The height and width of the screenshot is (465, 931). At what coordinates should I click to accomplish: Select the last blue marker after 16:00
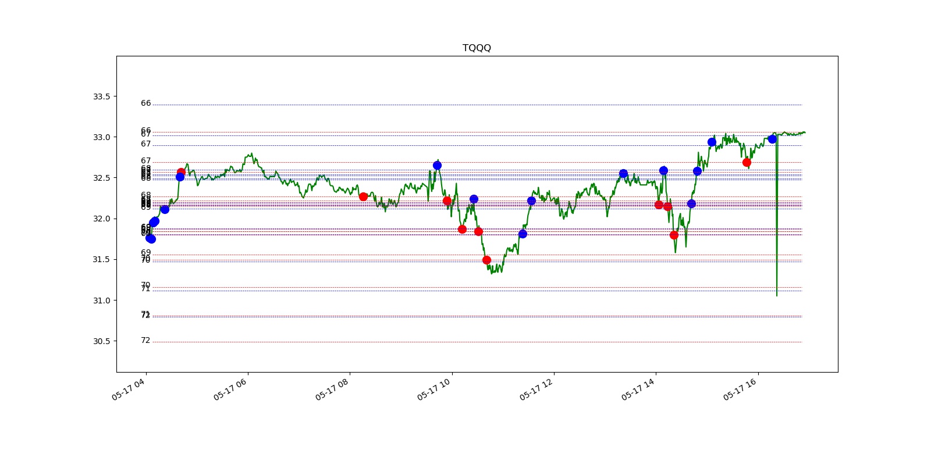[772, 139]
